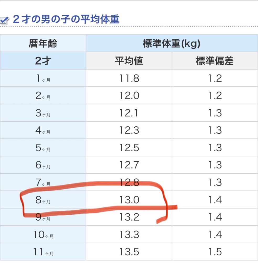Click the 11.8 average weight value
258x269 pixels.
(129, 78)
